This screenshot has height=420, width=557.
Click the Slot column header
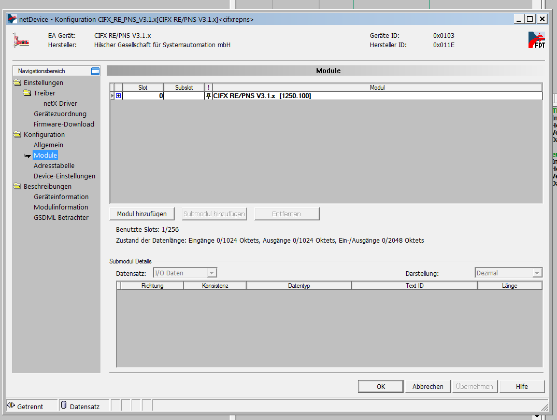click(143, 88)
